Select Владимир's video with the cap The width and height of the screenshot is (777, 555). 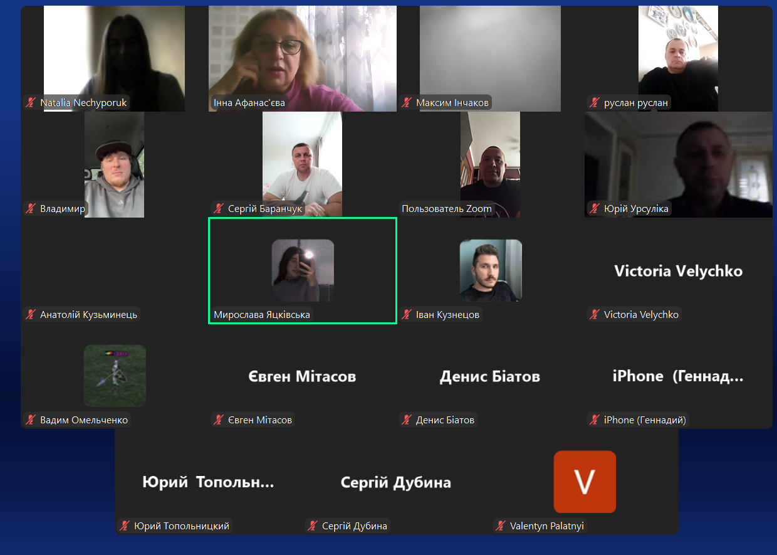pos(114,164)
